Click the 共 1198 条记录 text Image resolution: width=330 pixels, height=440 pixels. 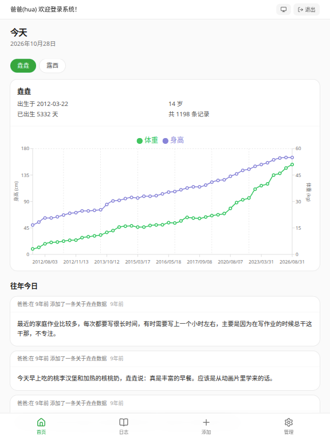coord(189,114)
